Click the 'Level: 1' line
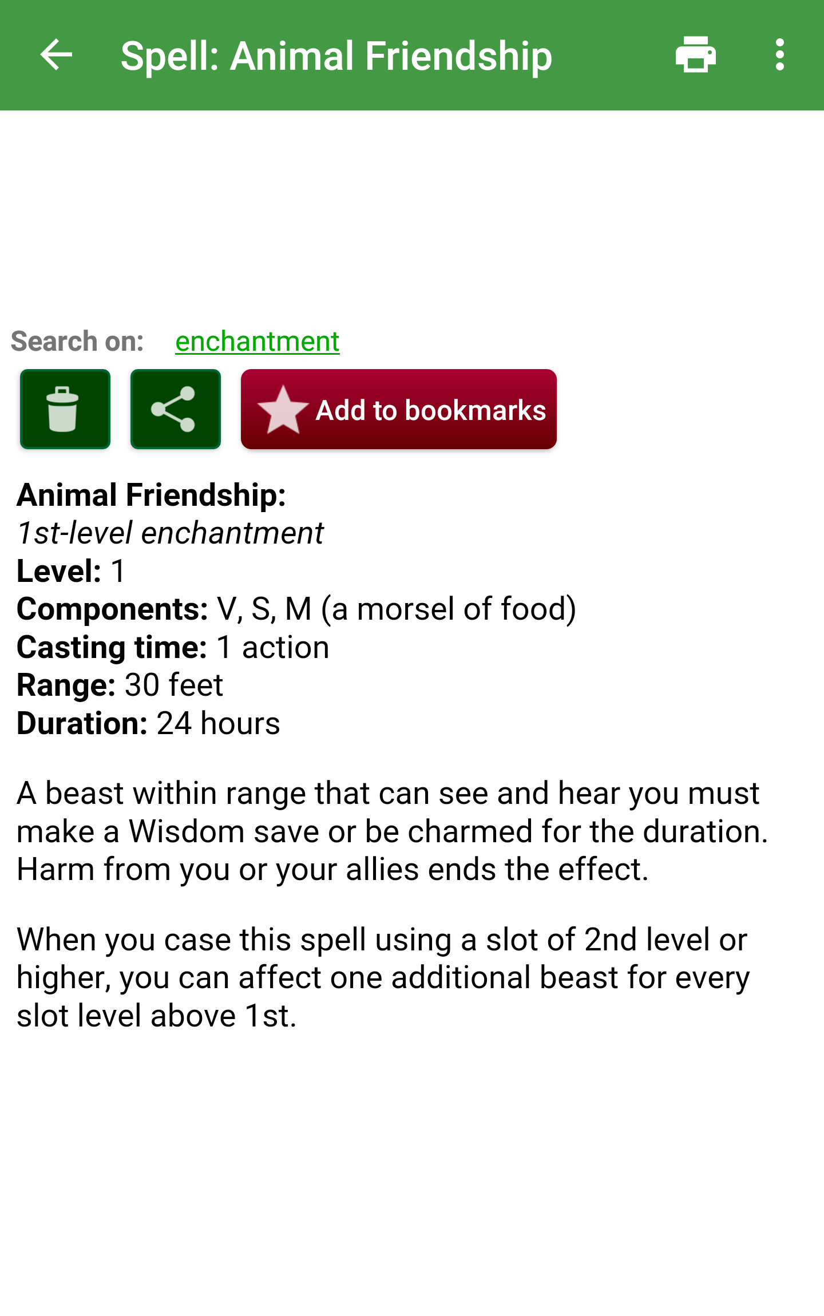 71,571
